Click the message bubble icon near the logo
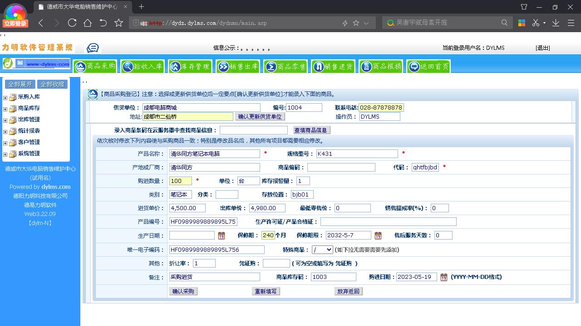Viewport: 581px width, 326px height. [x=92, y=47]
